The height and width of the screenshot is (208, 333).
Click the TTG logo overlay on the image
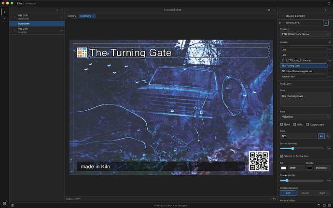tap(82, 52)
